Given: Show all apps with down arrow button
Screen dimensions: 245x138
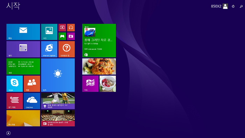Looking at the screenshot, I should tap(8, 133).
